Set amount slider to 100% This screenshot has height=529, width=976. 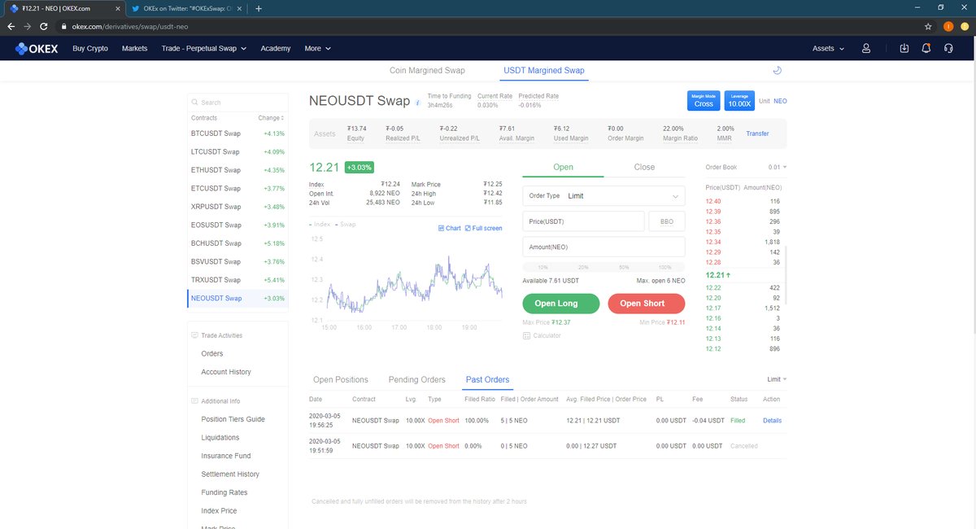click(664, 267)
